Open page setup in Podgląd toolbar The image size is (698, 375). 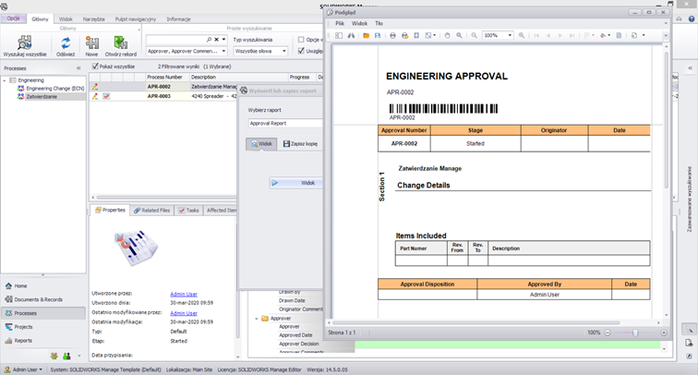click(x=416, y=35)
